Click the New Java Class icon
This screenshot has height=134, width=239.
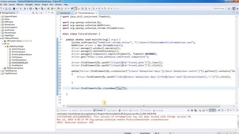(52, 9)
